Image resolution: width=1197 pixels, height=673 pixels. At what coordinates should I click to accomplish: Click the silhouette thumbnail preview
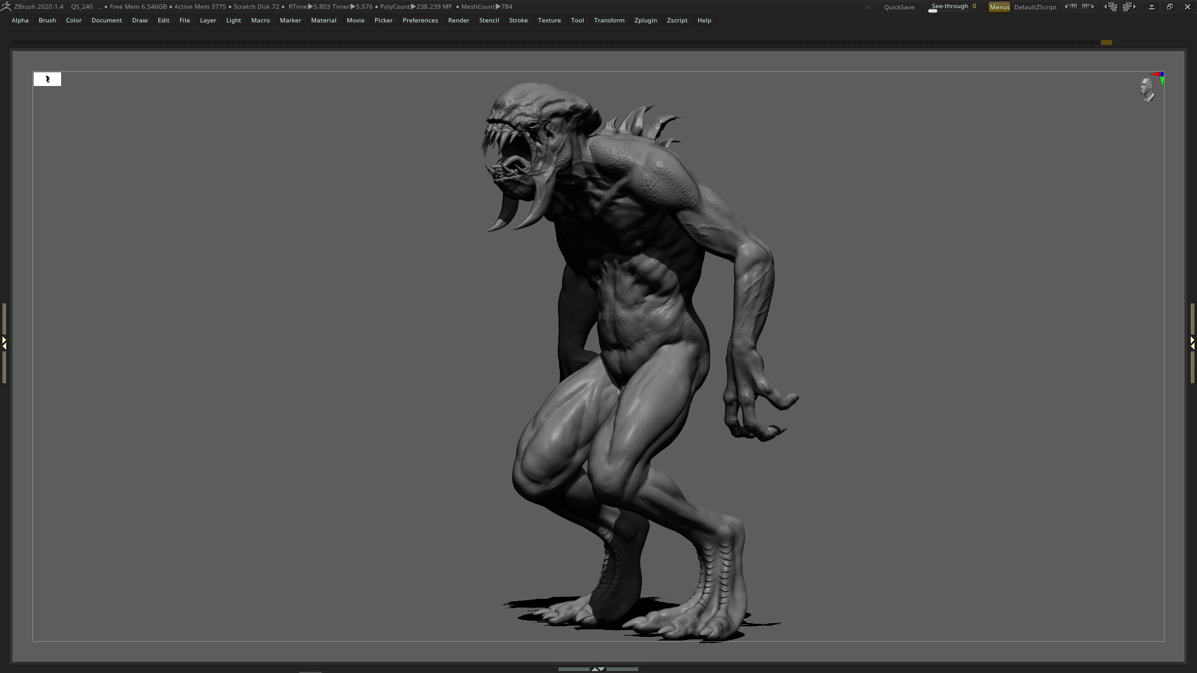(x=47, y=79)
